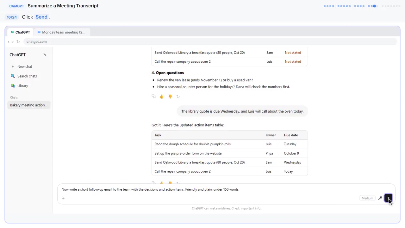Click the 'October 9' due date cell
The height and width of the screenshot is (228, 405).
click(x=291, y=153)
